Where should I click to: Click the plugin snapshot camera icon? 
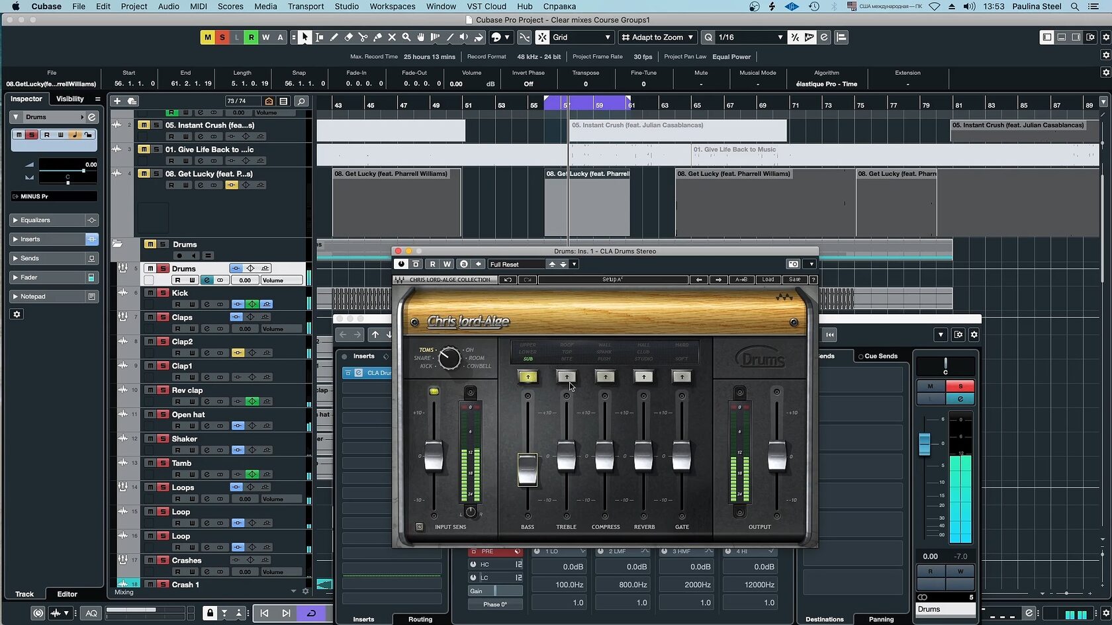pos(793,264)
